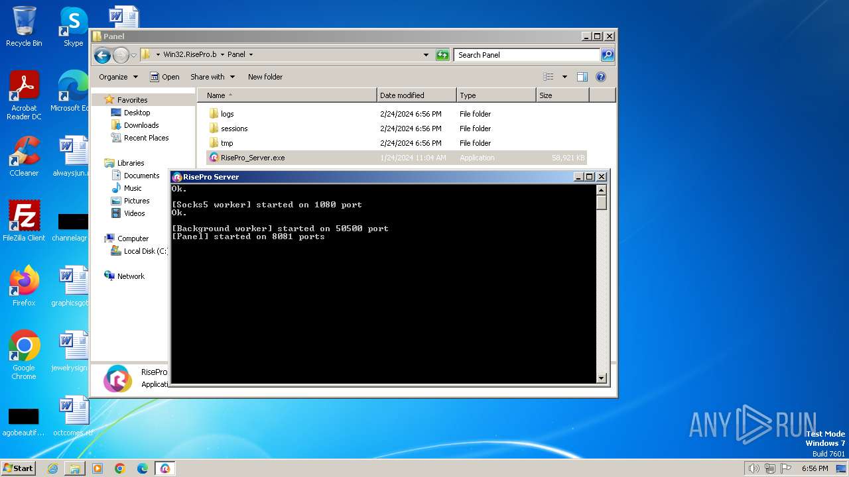
Task: Click the volume icon in system tray
Action: click(753, 468)
